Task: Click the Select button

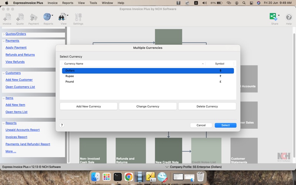Action: tap(225, 125)
